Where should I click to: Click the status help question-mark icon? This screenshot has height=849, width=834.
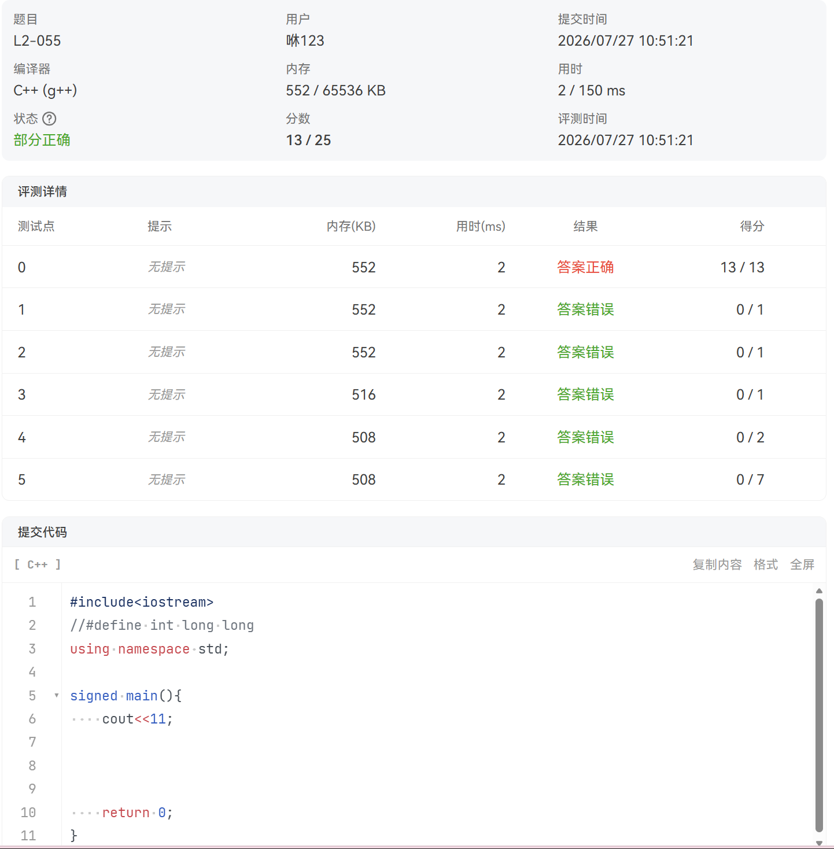click(x=50, y=119)
